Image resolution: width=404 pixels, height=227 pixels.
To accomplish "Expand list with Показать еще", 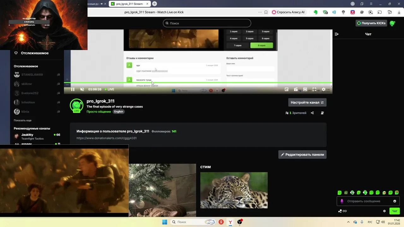I will (22, 120).
